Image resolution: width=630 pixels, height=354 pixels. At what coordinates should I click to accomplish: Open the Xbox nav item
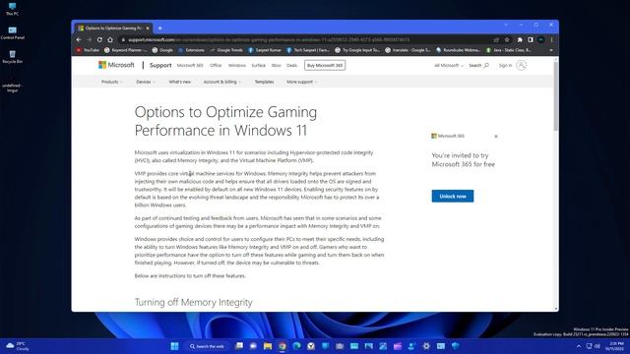[x=276, y=66]
